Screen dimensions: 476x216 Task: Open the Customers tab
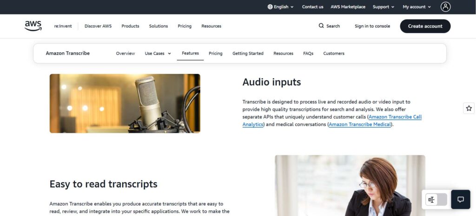[334, 53]
